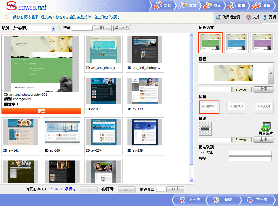The width and height of the screenshot is (278, 206).
Task: Open the support (支援) icon
Action: point(249,17)
